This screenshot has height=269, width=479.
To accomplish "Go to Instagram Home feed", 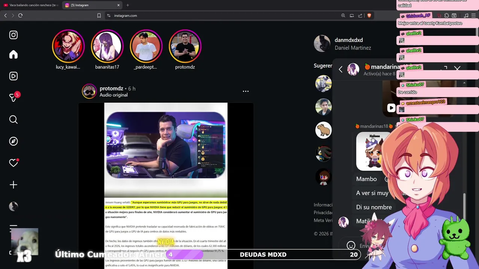I will (13, 55).
